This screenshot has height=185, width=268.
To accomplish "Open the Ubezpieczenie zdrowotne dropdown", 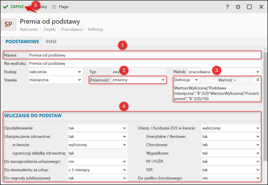I will pyautogui.click(x=97, y=137).
